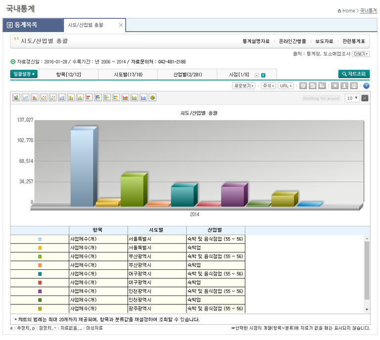Click the 산업별 column header

[215, 230]
